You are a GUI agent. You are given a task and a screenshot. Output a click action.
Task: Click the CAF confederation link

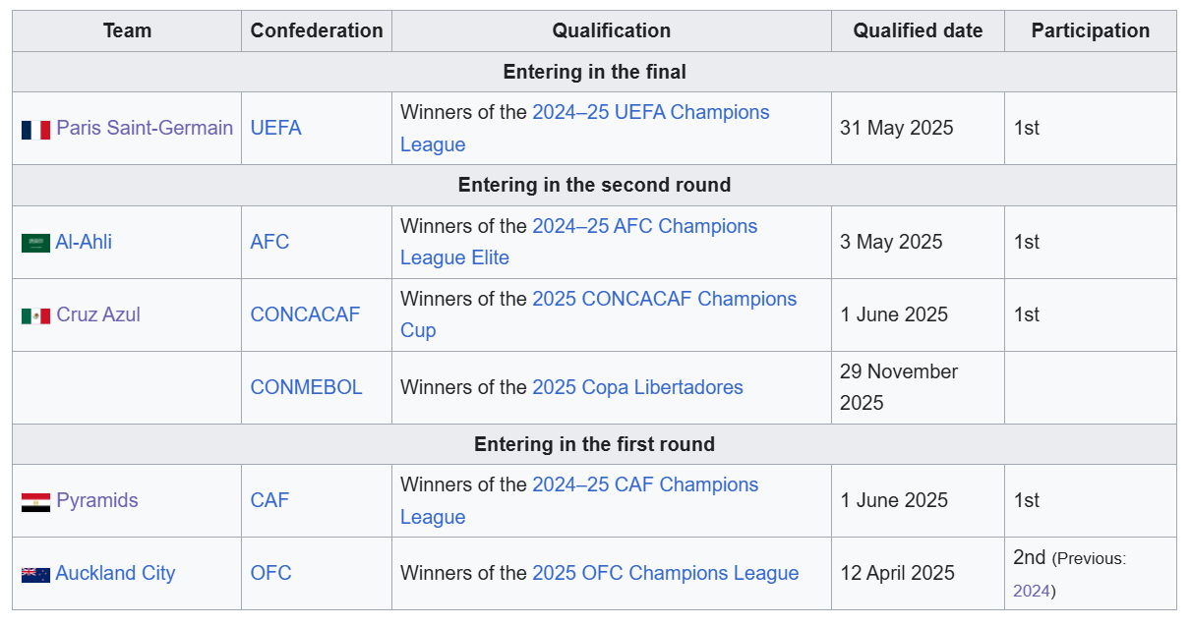pos(270,500)
